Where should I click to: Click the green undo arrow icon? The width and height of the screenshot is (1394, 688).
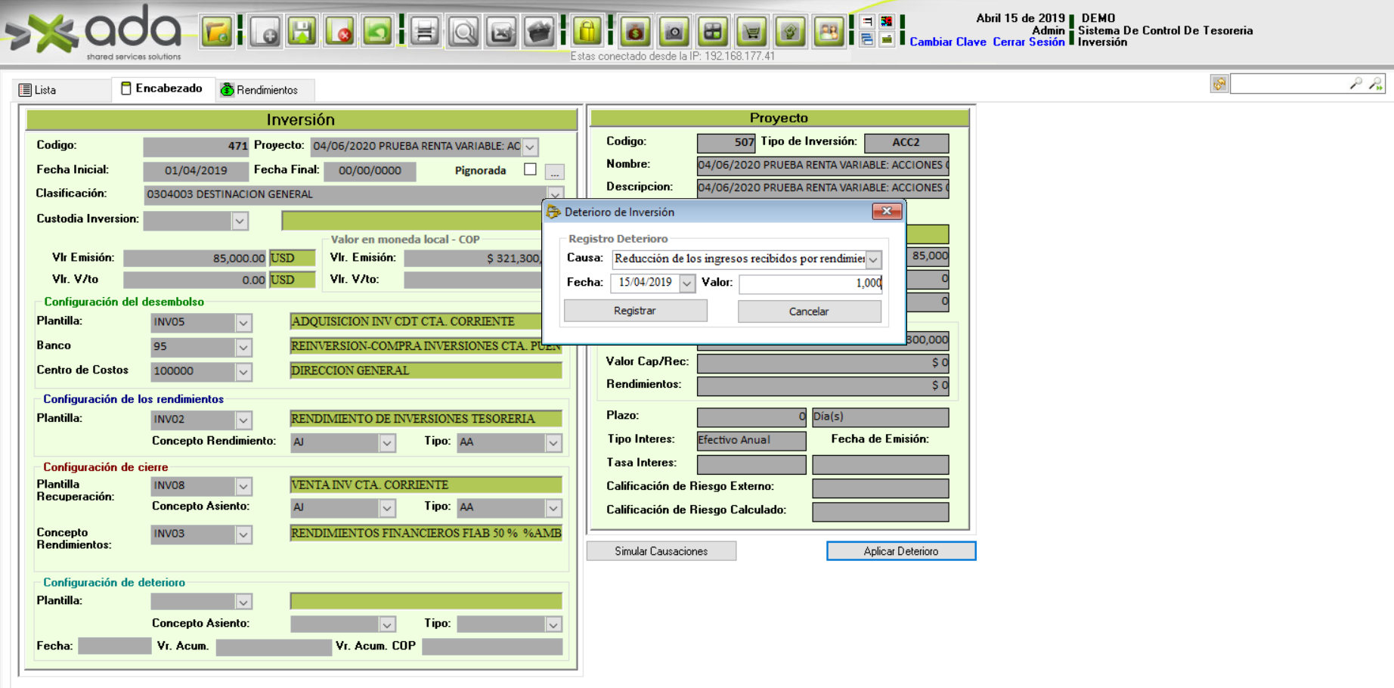pos(377,32)
